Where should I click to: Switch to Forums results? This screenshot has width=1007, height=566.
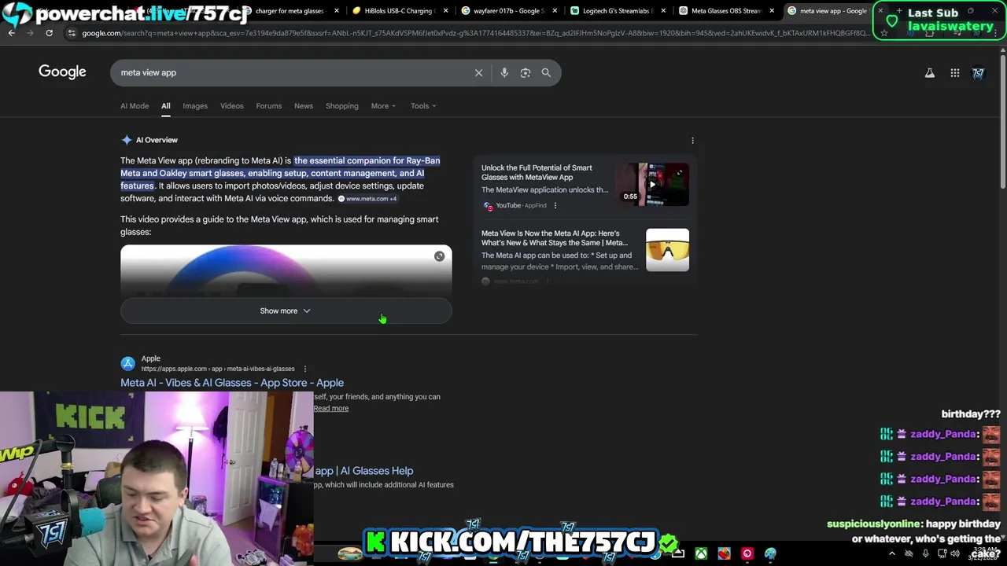coord(268,106)
